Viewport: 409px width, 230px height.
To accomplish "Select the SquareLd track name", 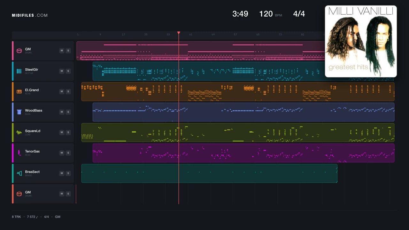I will pyautogui.click(x=33, y=131).
